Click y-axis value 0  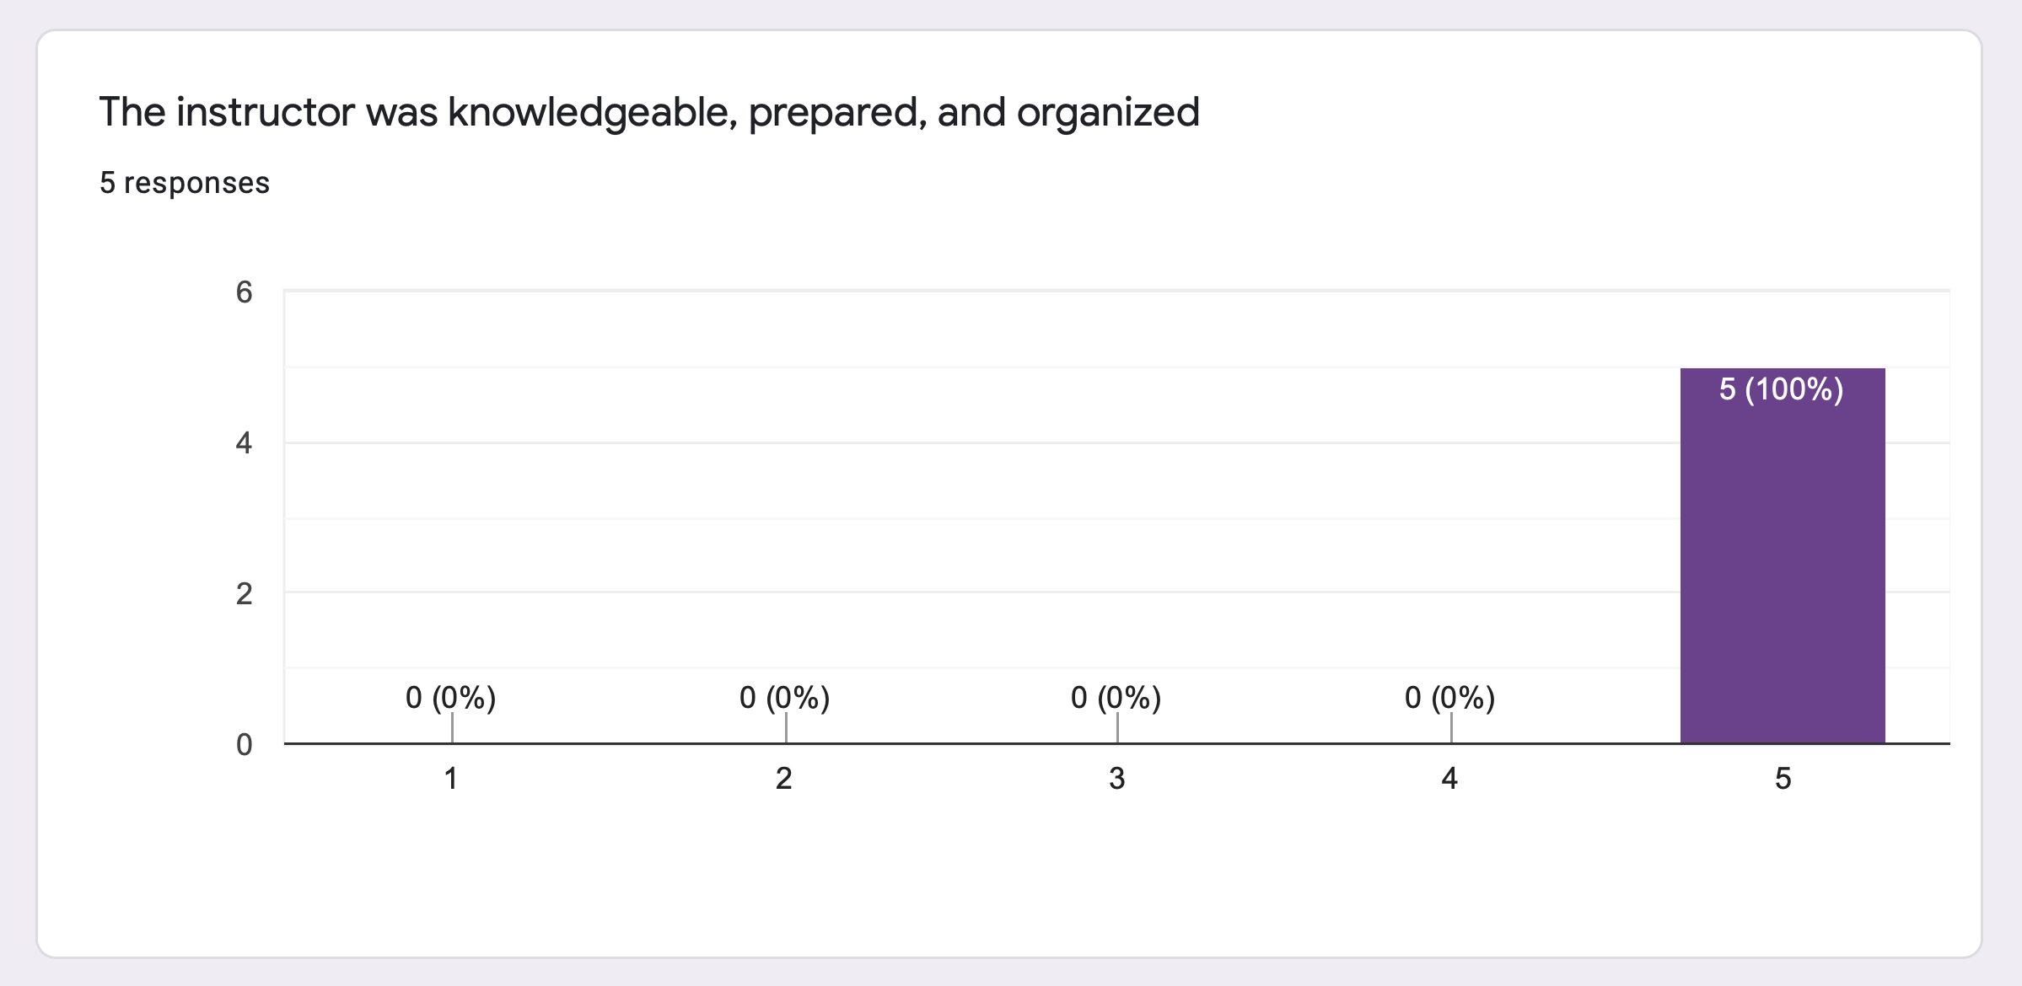pyautogui.click(x=244, y=745)
